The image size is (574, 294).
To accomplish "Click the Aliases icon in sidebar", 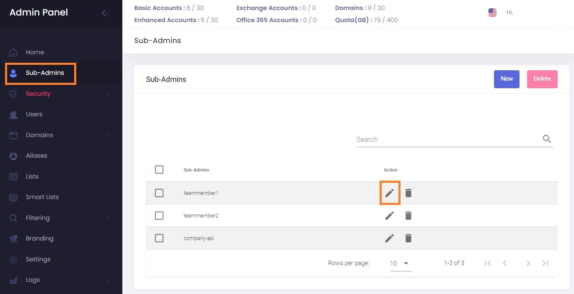I will [x=13, y=156].
